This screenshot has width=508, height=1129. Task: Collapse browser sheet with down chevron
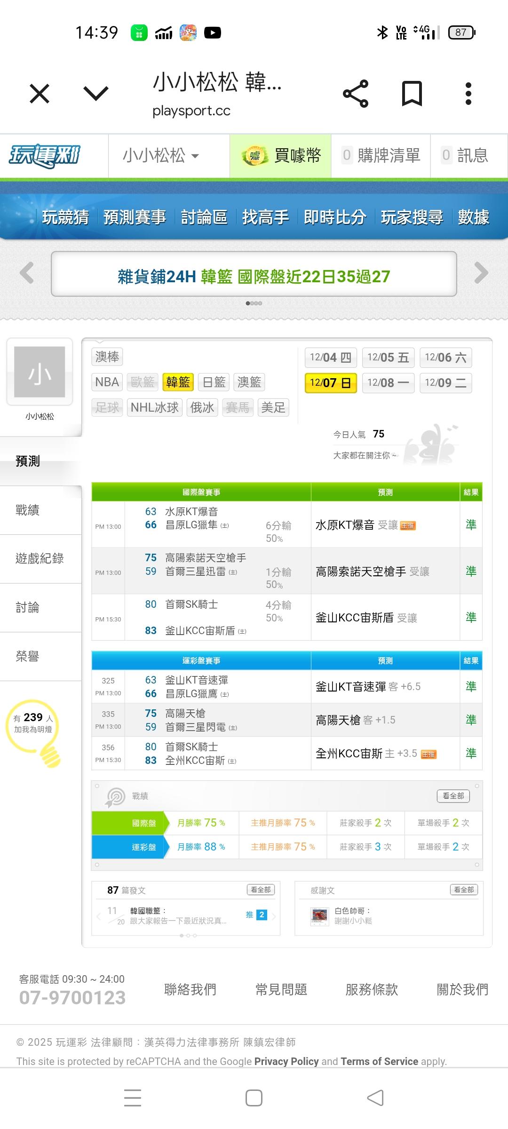96,94
